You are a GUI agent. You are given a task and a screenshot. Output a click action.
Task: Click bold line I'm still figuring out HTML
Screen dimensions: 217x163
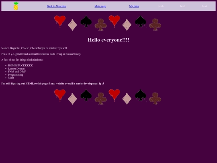(x=53, y=84)
